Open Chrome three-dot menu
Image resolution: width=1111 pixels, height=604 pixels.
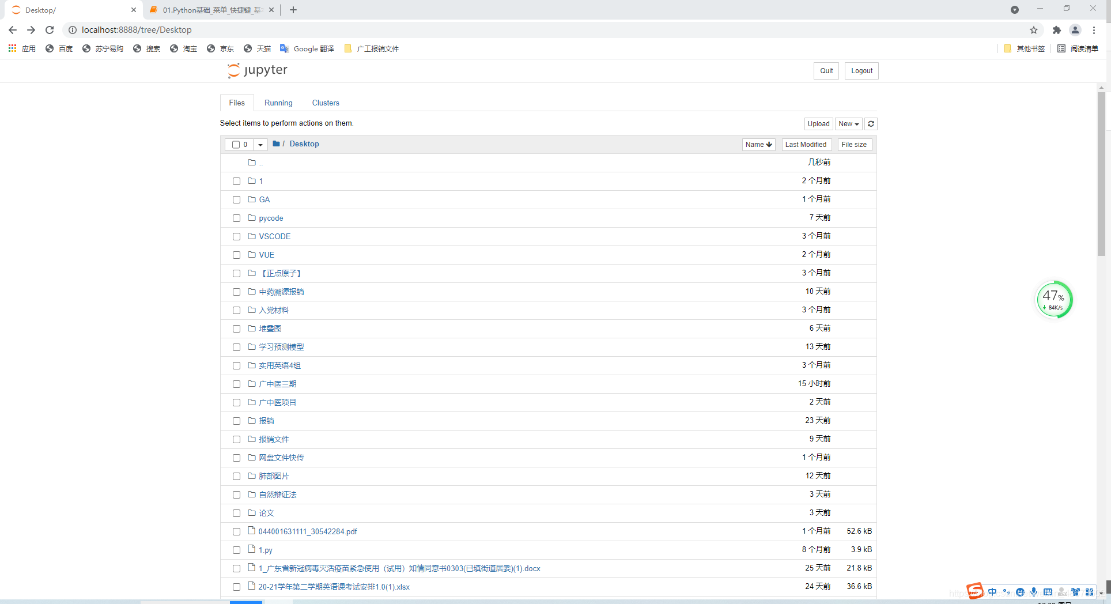click(x=1094, y=30)
